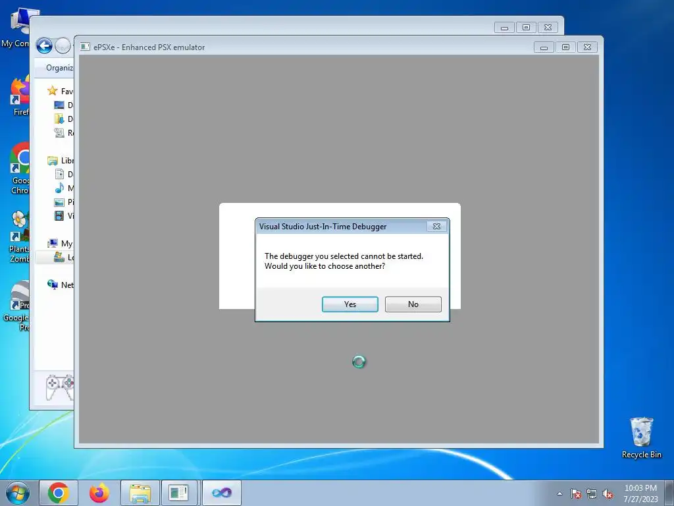
Task: Open Chrome from the taskbar
Action: tap(59, 493)
